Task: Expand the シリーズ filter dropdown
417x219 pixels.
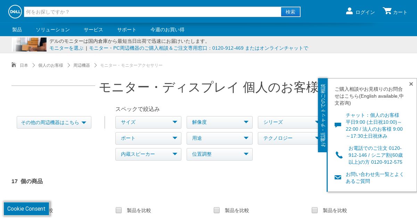Action: [288, 122]
